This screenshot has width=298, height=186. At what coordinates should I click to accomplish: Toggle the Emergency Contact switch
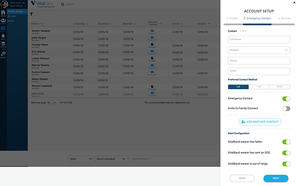tap(286, 99)
